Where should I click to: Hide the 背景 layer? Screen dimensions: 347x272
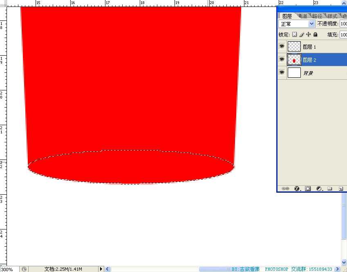click(282, 72)
